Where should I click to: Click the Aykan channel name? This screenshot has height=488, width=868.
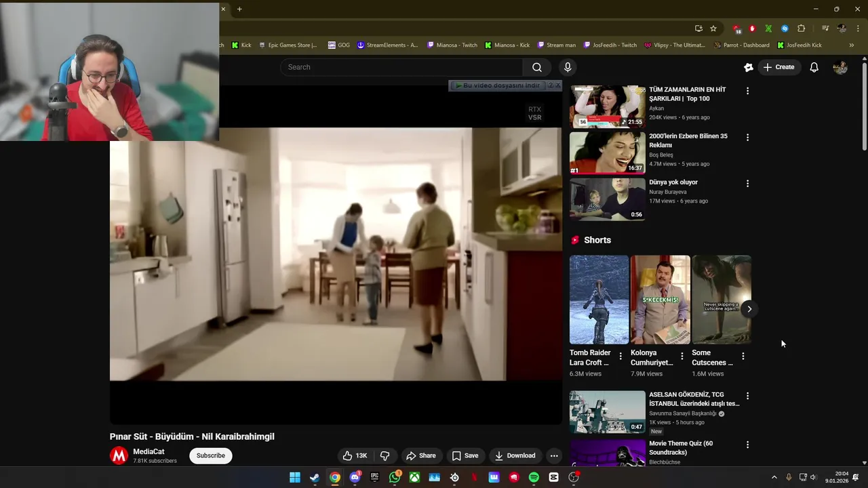[x=656, y=108]
